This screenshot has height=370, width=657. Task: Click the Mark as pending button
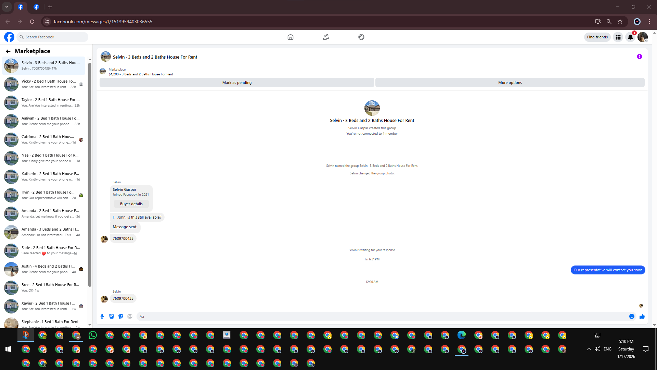pos(237,83)
